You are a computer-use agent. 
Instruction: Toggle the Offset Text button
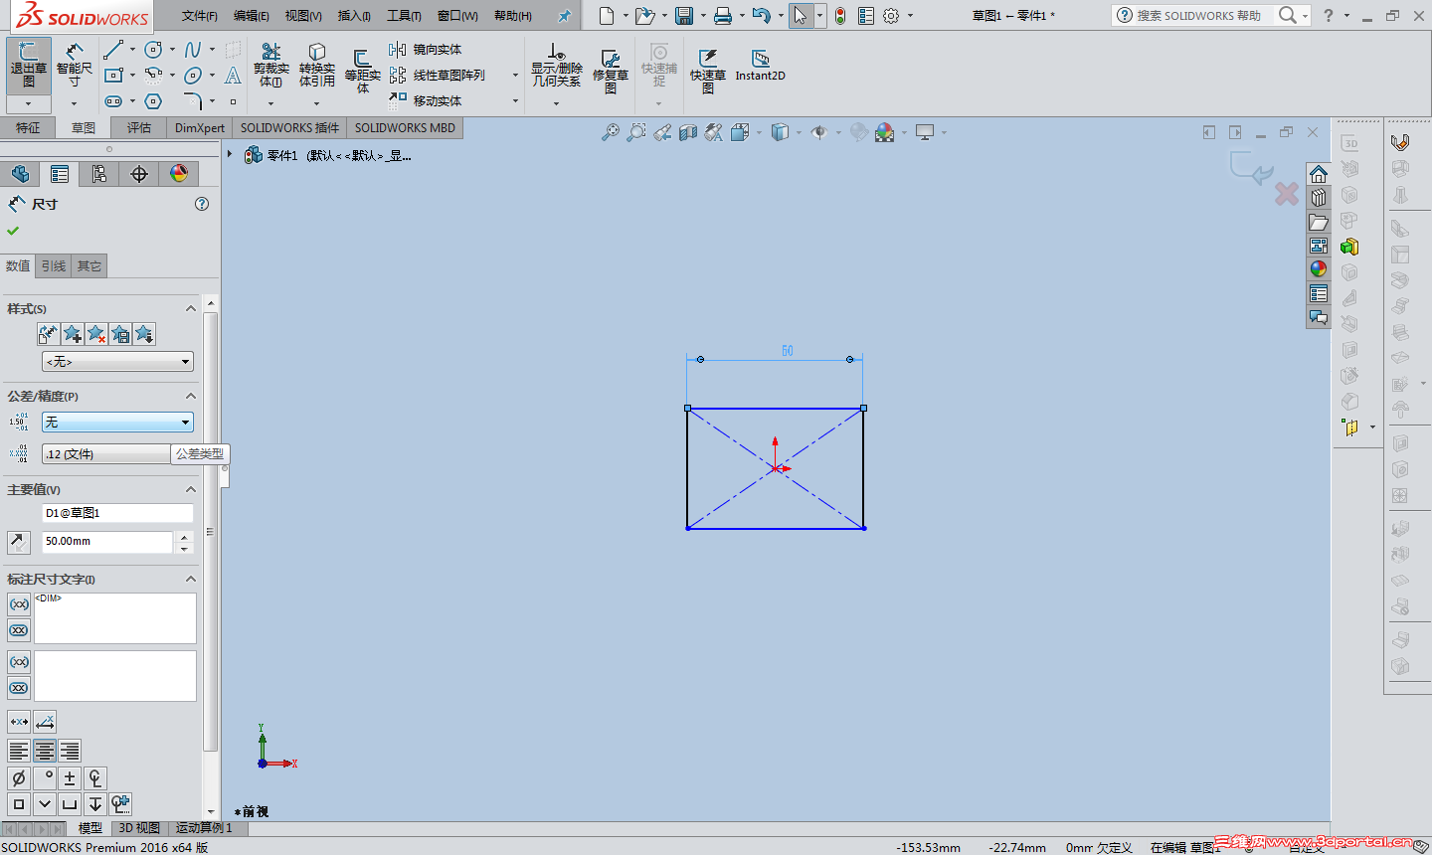(45, 722)
